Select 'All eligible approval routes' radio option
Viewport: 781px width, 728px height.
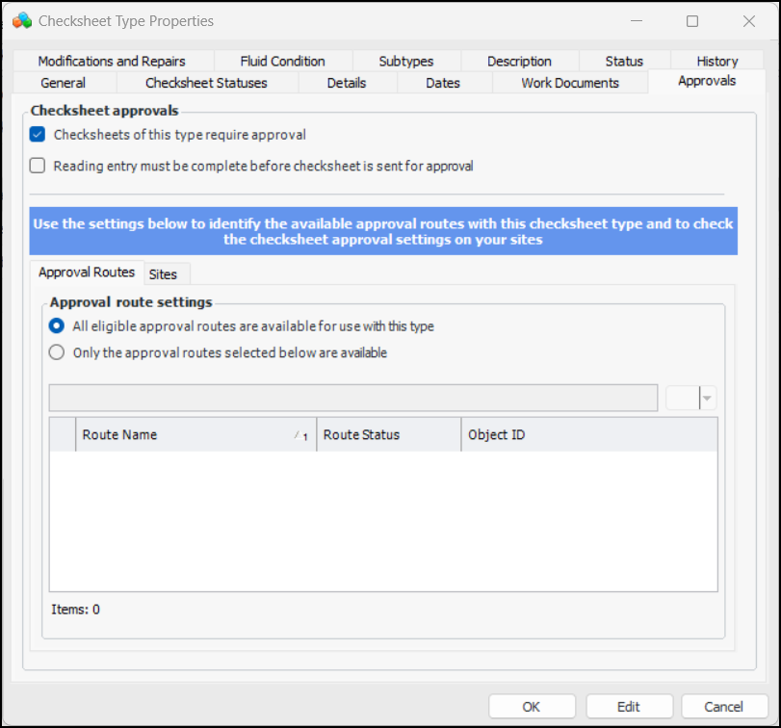[x=57, y=326]
